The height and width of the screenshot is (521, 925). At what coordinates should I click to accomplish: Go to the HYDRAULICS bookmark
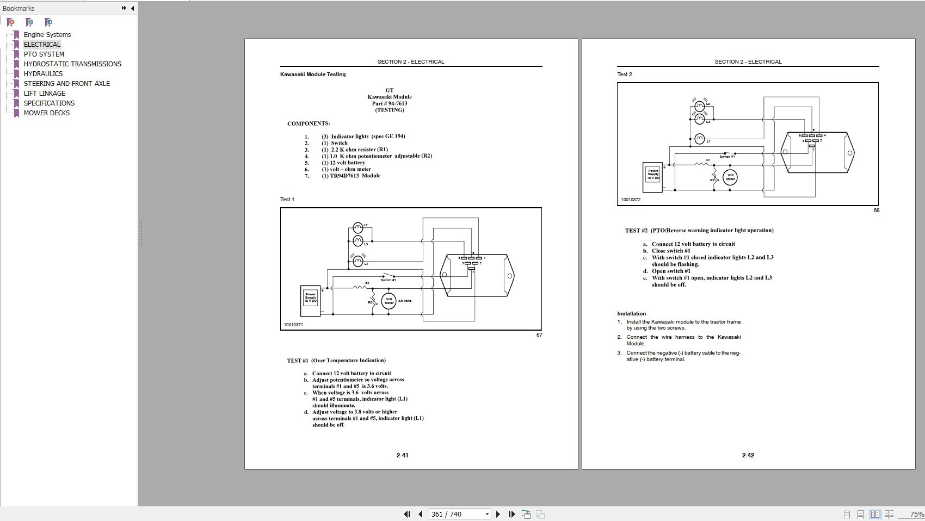pos(43,73)
